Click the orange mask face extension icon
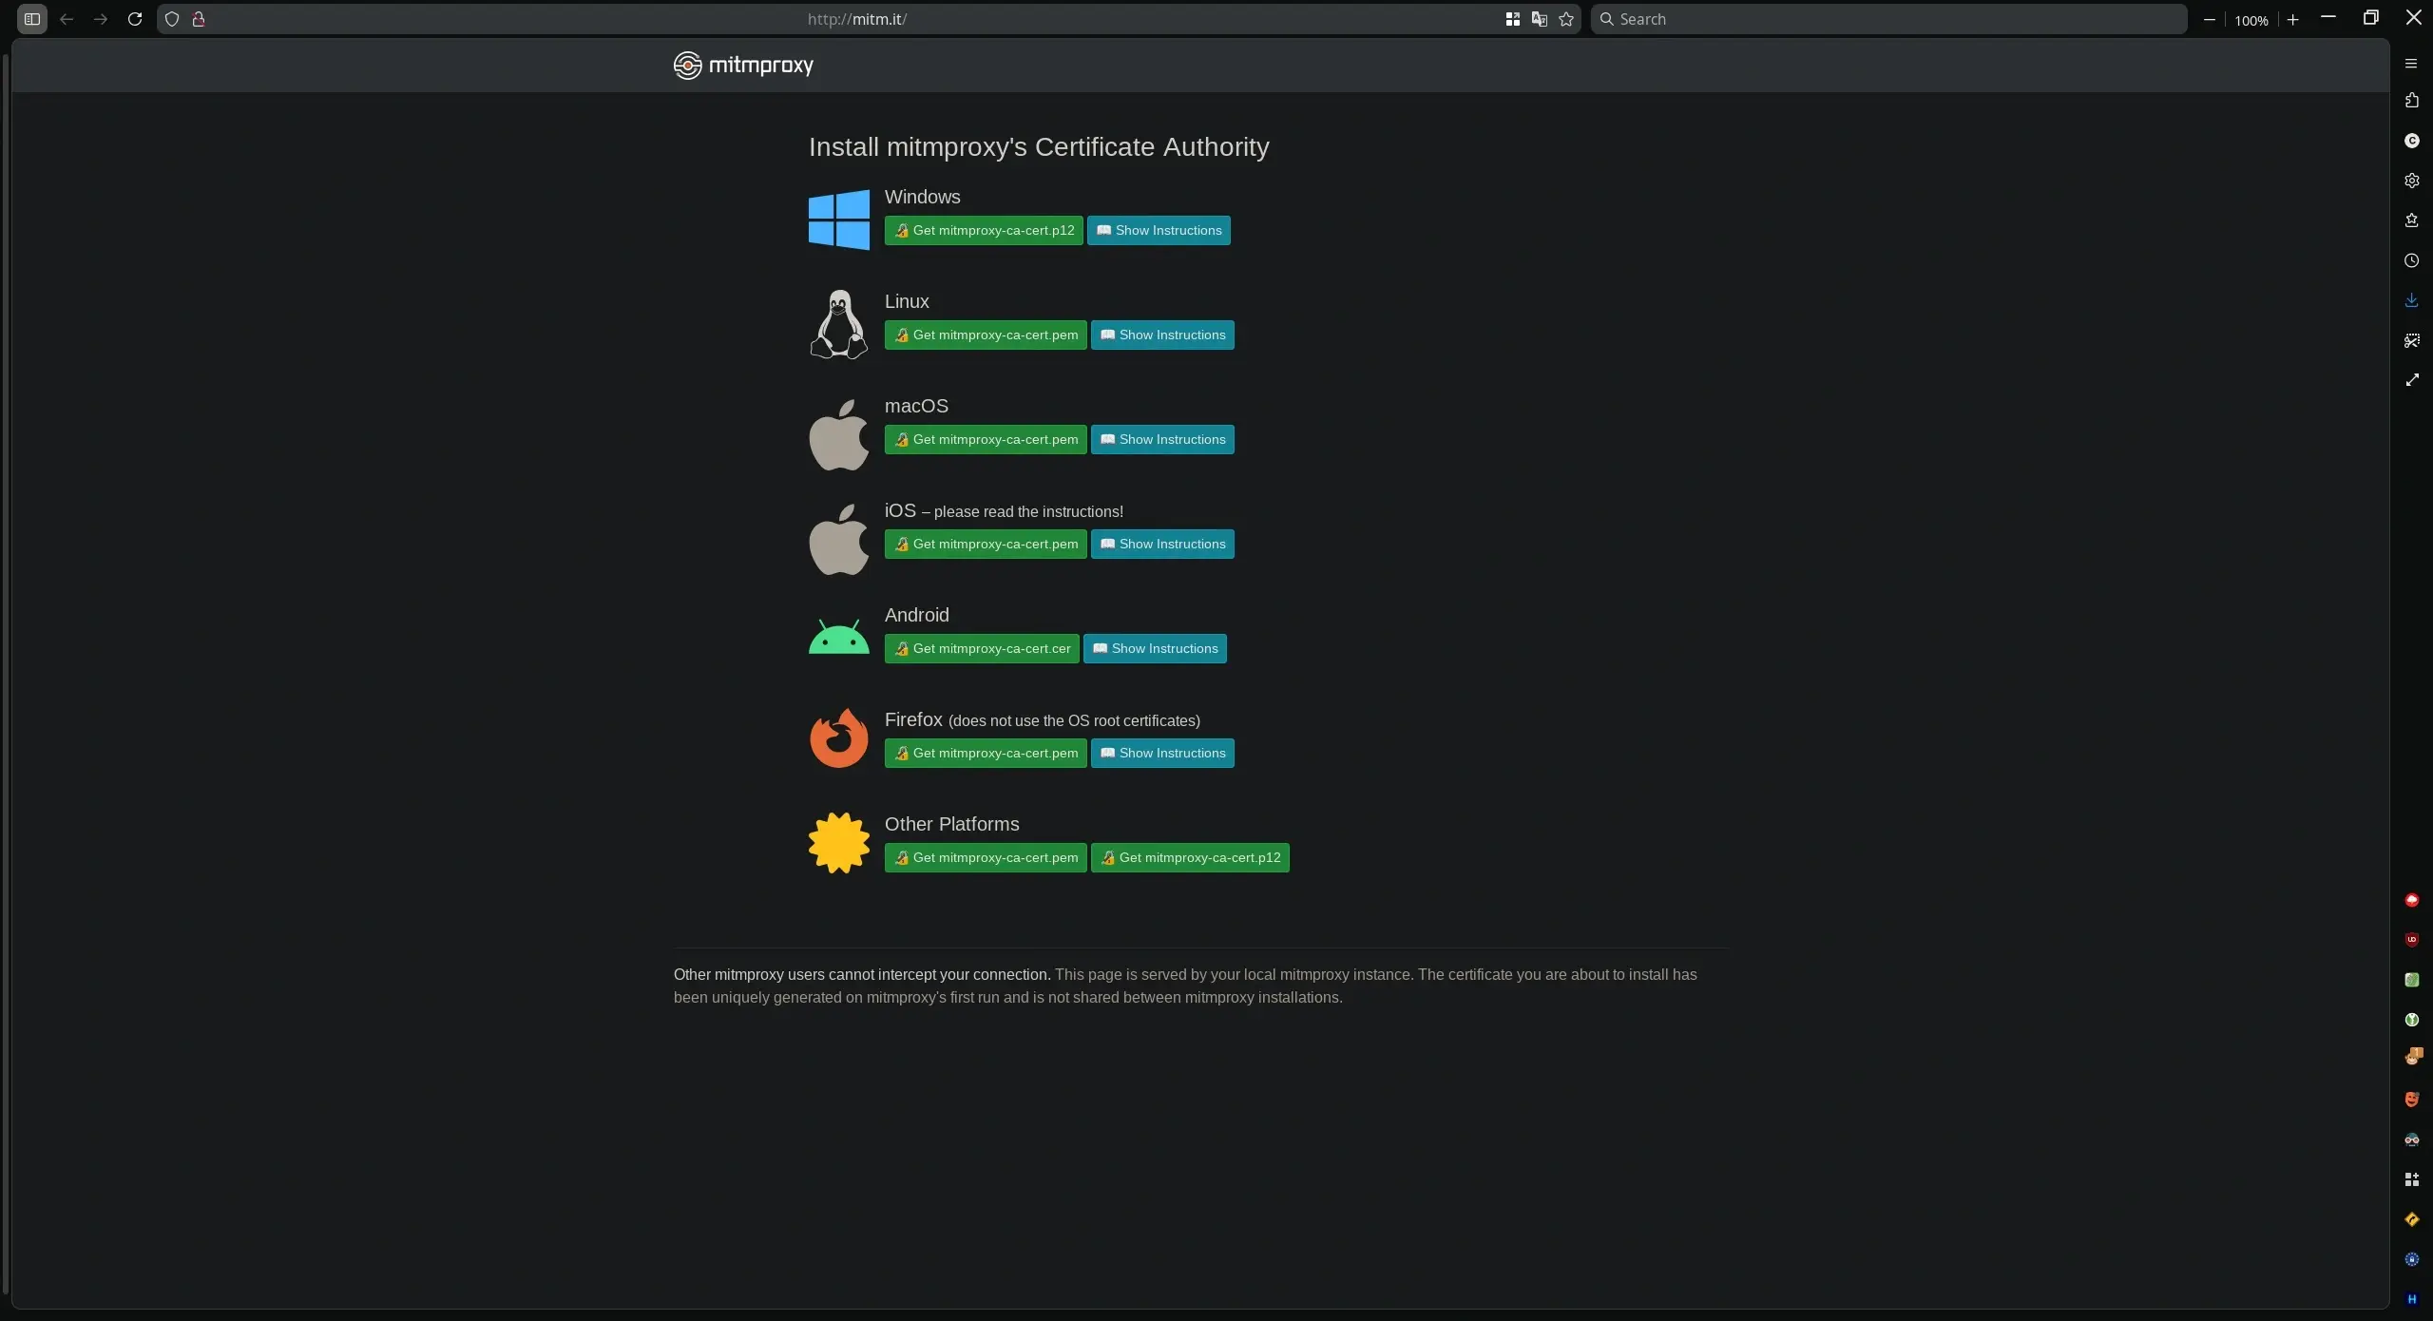Image resolution: width=2433 pixels, height=1321 pixels. tap(2411, 1100)
